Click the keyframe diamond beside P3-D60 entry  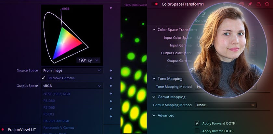(x=111, y=101)
